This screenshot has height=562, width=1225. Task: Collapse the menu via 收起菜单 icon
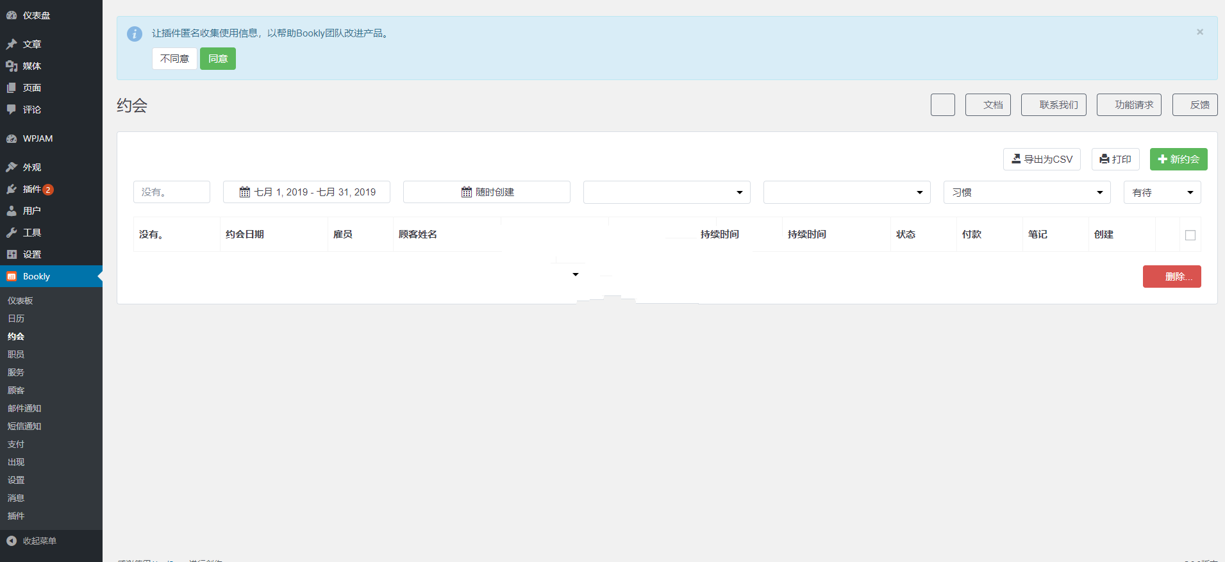point(12,541)
